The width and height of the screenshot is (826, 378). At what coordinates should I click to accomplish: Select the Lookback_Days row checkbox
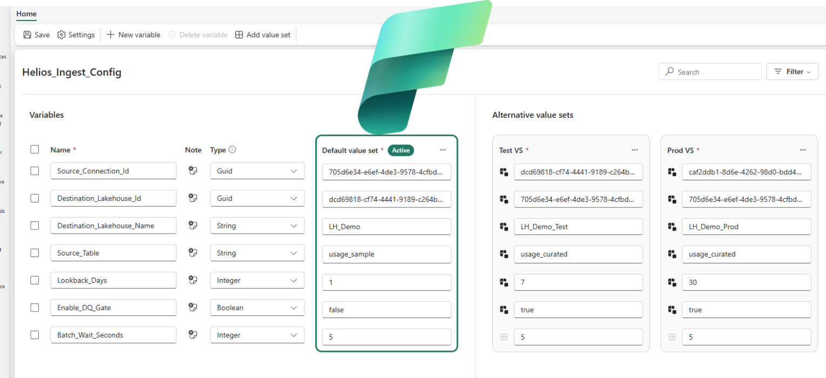pos(35,280)
